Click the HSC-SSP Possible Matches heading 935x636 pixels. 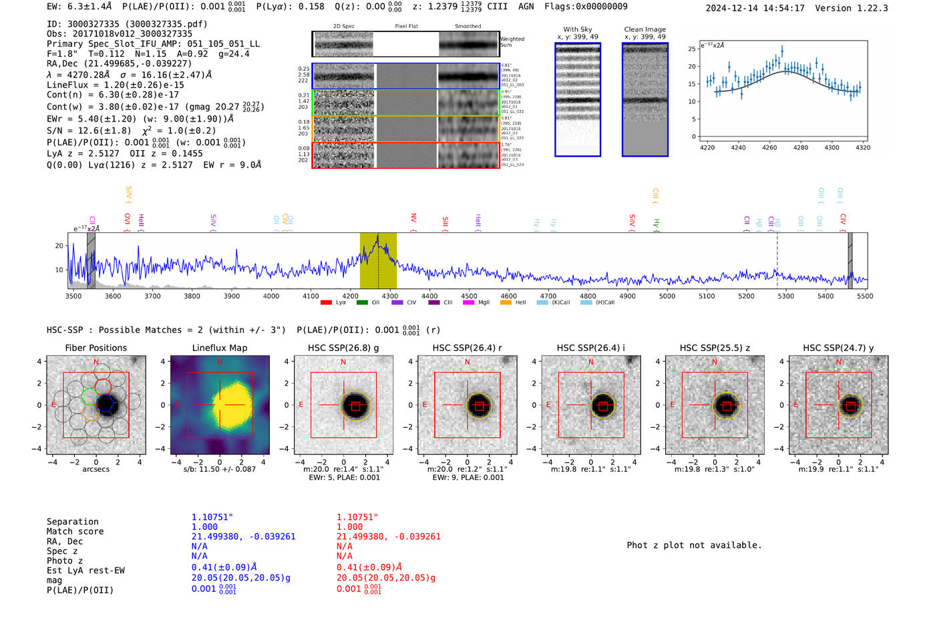[x=166, y=330]
